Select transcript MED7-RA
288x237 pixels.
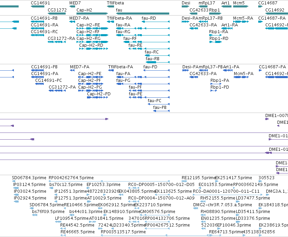click(x=79, y=18)
